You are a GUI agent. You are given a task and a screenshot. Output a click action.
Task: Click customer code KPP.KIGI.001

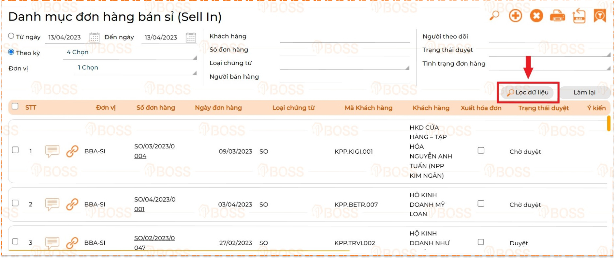tap(354, 152)
